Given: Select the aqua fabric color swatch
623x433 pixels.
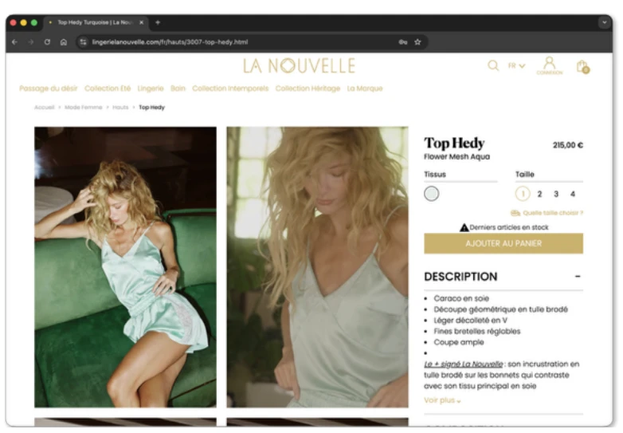Looking at the screenshot, I should pyautogui.click(x=431, y=194).
